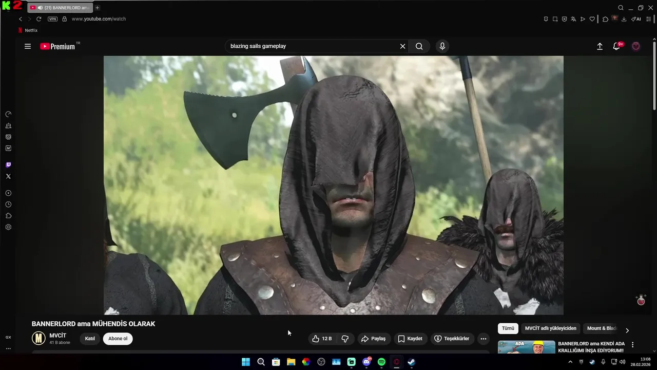
Task: Open Windows Start menu
Action: point(246,362)
